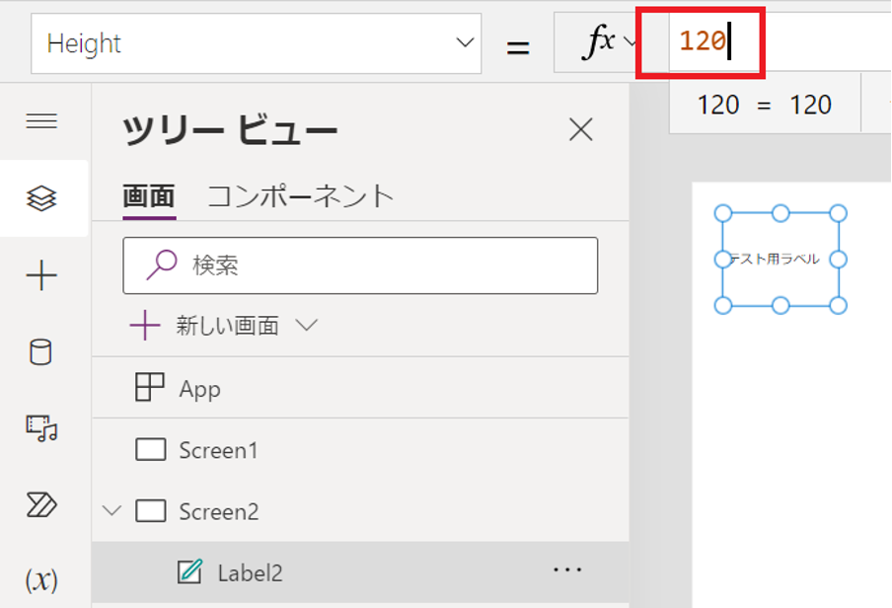Image resolution: width=892 pixels, height=608 pixels.
Task: Close the ツリー ビュー panel
Action: tap(580, 128)
